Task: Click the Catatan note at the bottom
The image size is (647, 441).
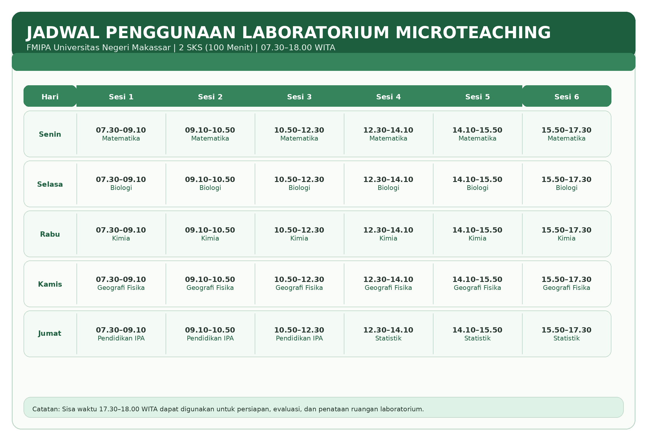Action: pos(228,409)
